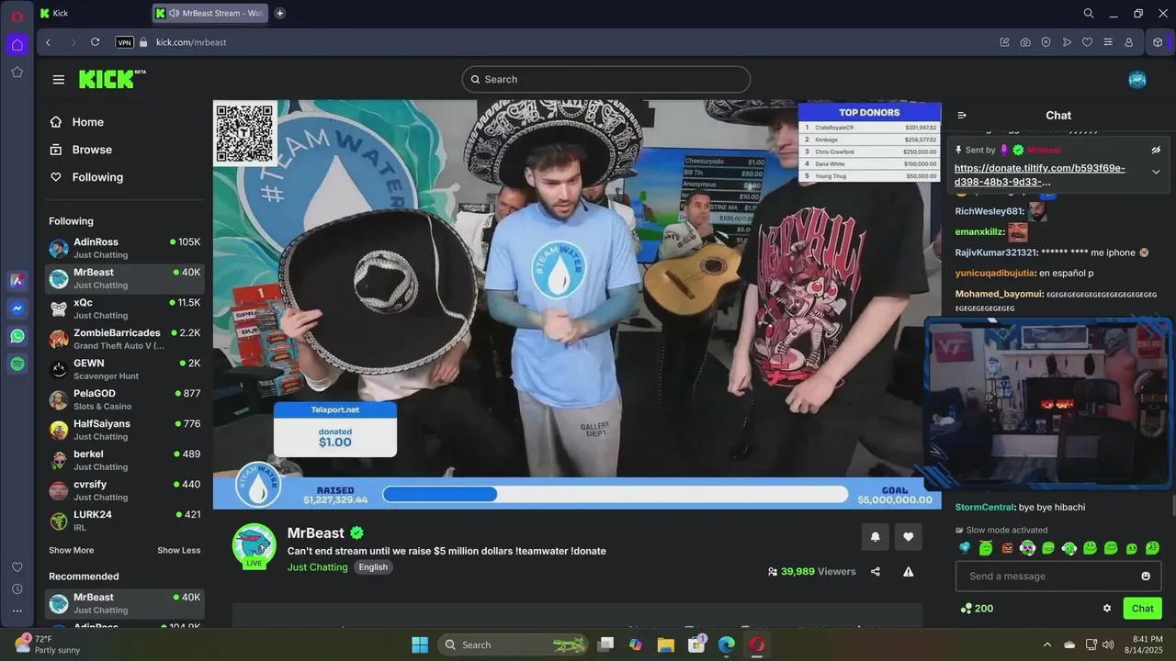Viewport: 1176px width, 661px height.
Task: Click MrBeast LIVE profile avatar
Action: pos(254,546)
